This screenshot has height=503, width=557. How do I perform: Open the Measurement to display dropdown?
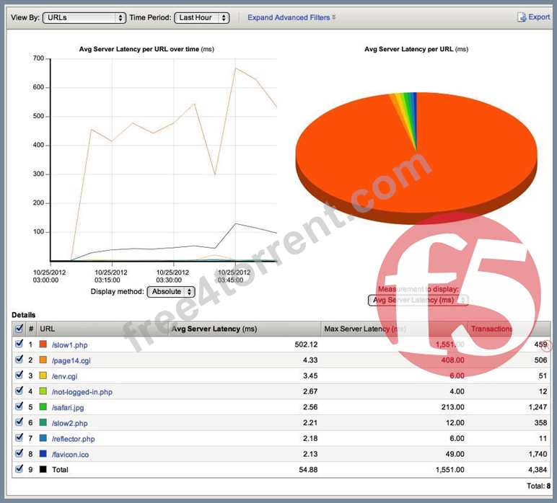(418, 300)
